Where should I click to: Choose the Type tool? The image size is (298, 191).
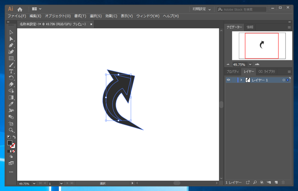point(11,72)
